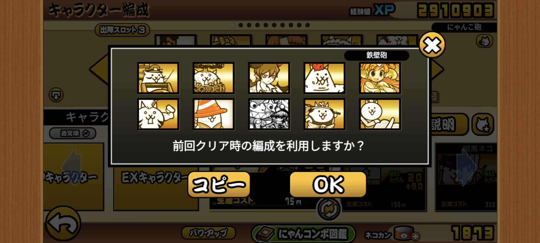The image size is (540, 243).
Task: Close the dialog with the X button
Action: (x=432, y=45)
